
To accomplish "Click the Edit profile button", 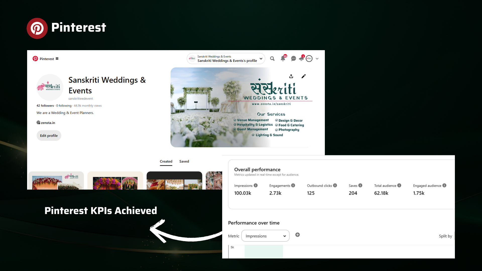I will (x=49, y=135).
